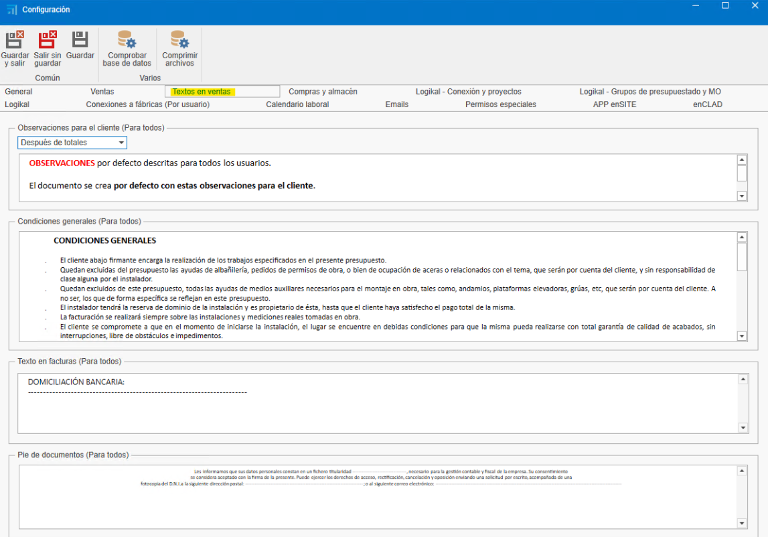Image resolution: width=768 pixels, height=537 pixels.
Task: Open Conexiones a fábricas (Por usuario) tab
Action: pos(147,104)
